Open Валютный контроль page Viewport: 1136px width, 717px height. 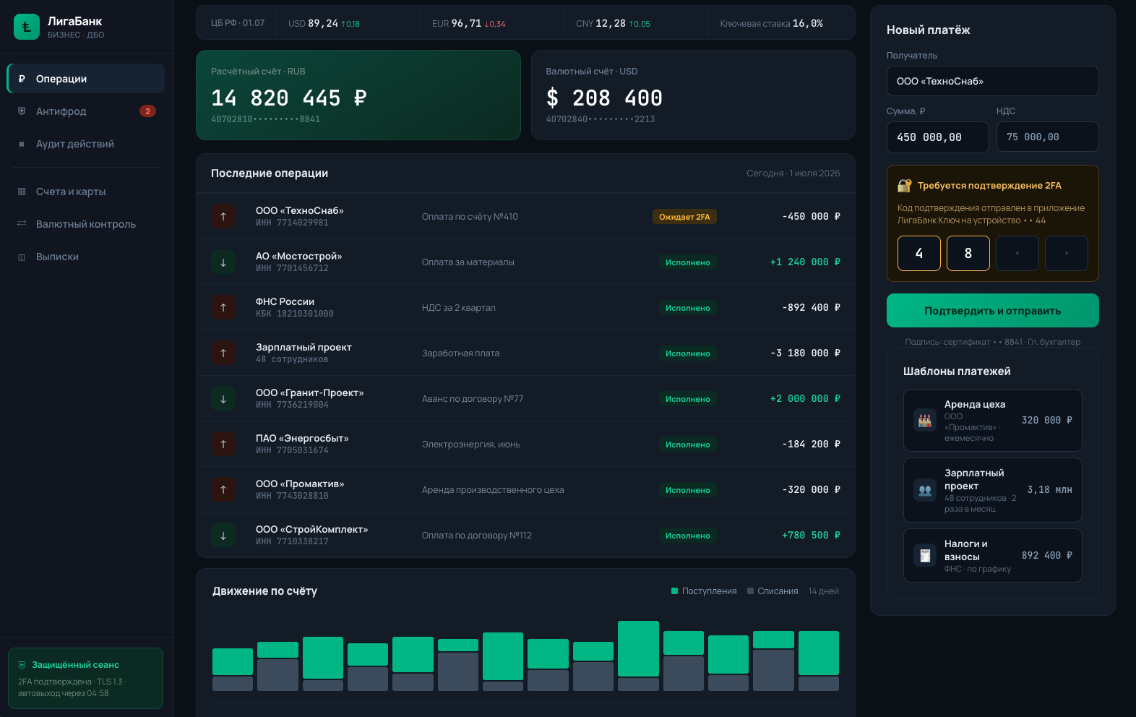pos(86,224)
